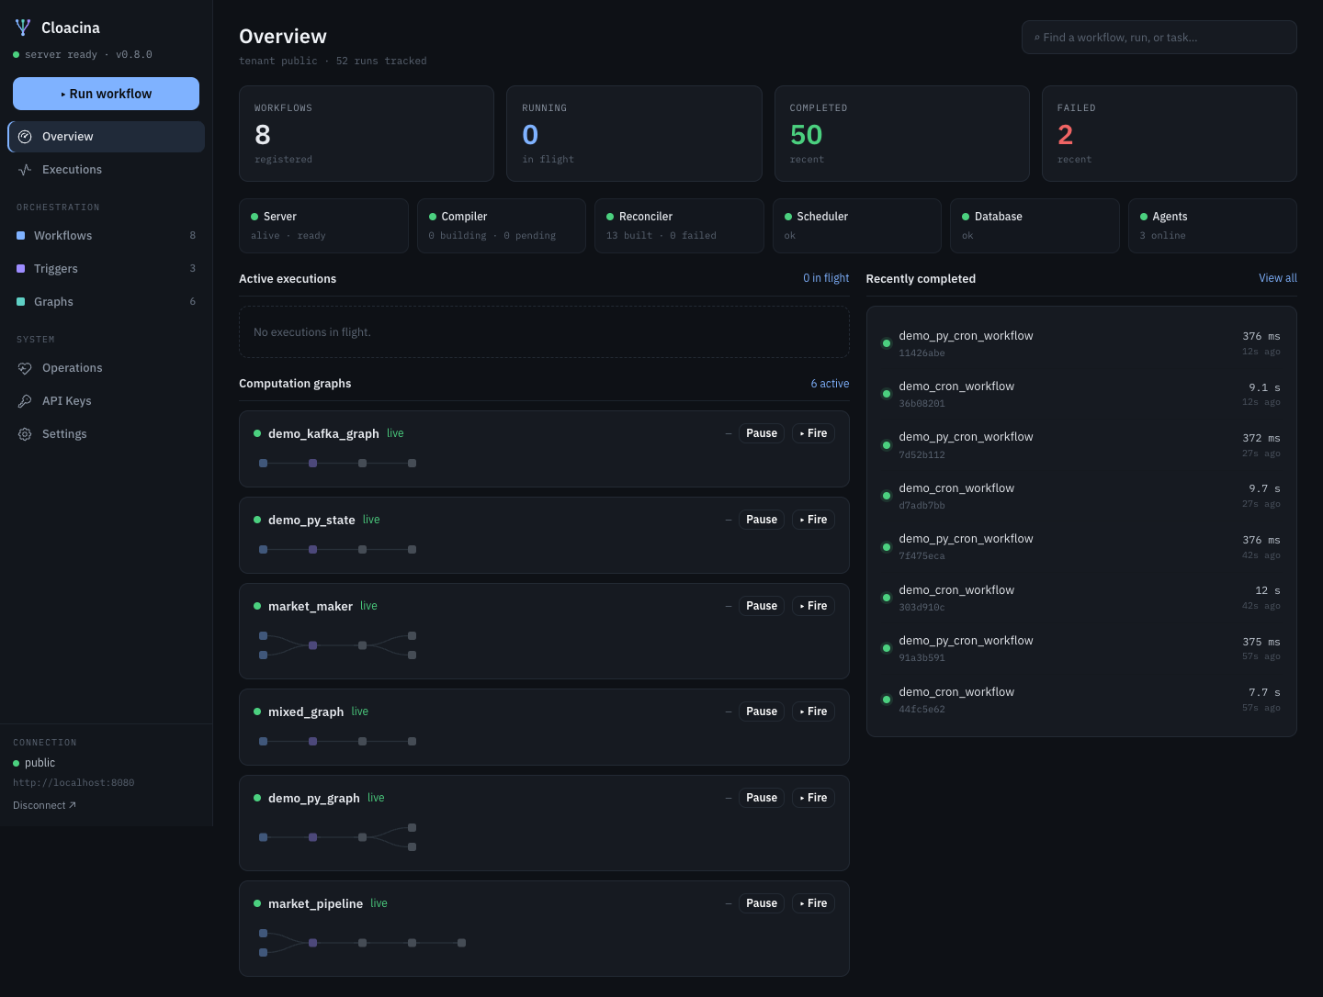The image size is (1323, 997).
Task: Click the teal square icon beside Graphs
Action: click(21, 302)
